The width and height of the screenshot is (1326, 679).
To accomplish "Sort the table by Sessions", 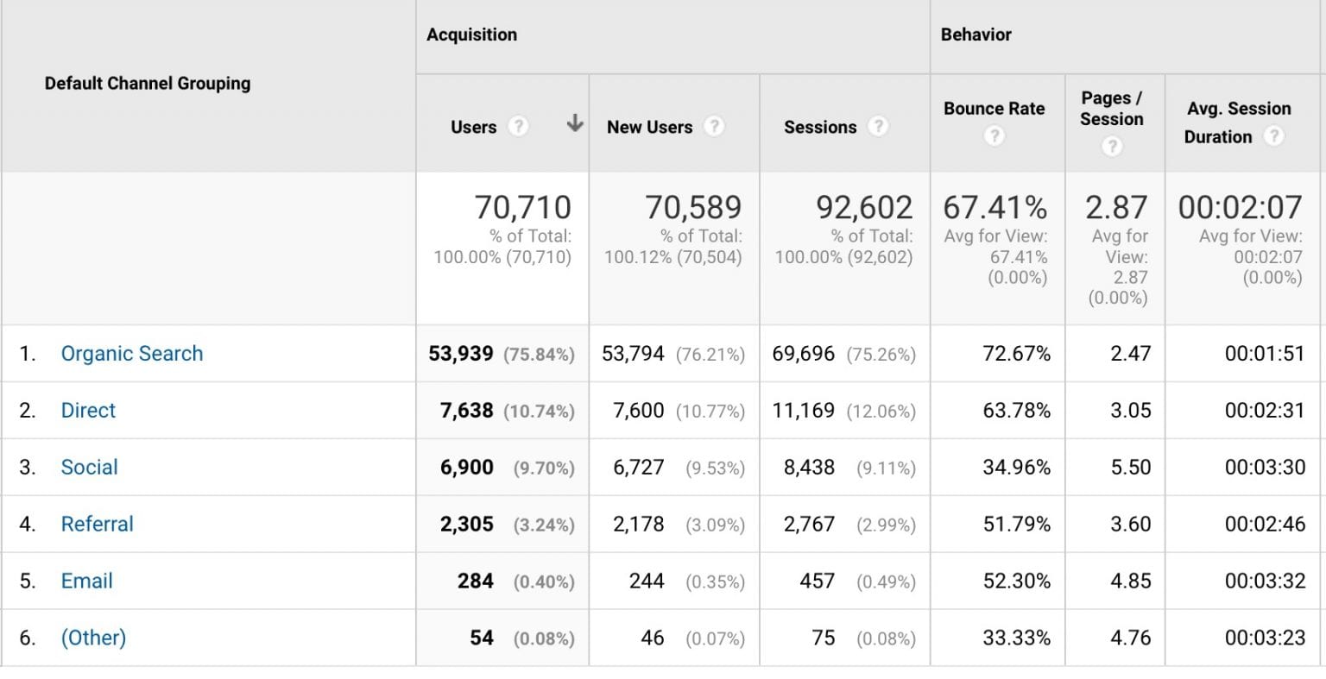I will (x=820, y=126).
